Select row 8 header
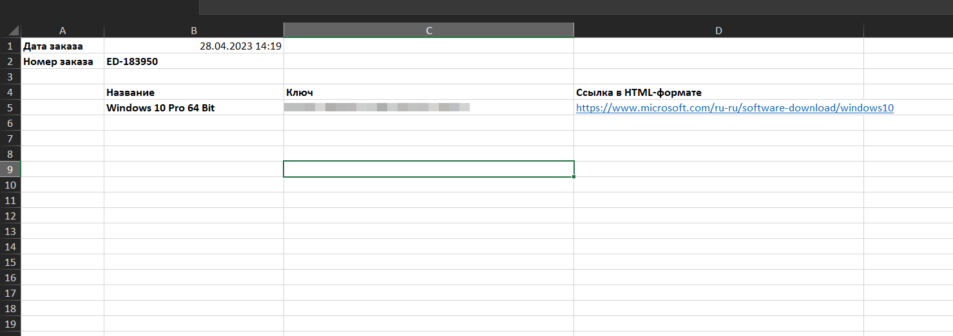This screenshot has width=953, height=336. 10,154
